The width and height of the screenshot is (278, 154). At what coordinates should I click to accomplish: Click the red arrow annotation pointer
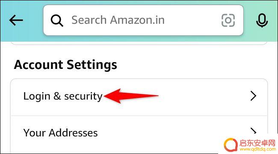(131, 96)
